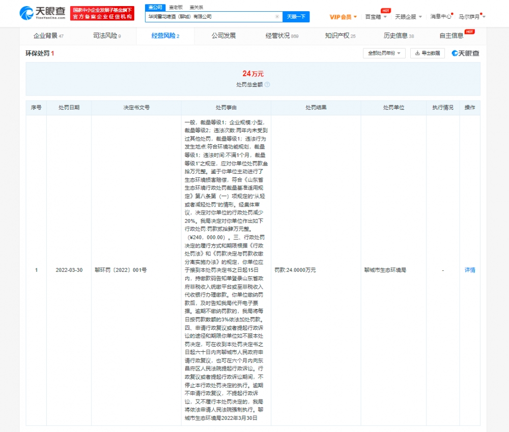Open the 知识产权 tab
This screenshot has height=432, width=509.
[340, 36]
